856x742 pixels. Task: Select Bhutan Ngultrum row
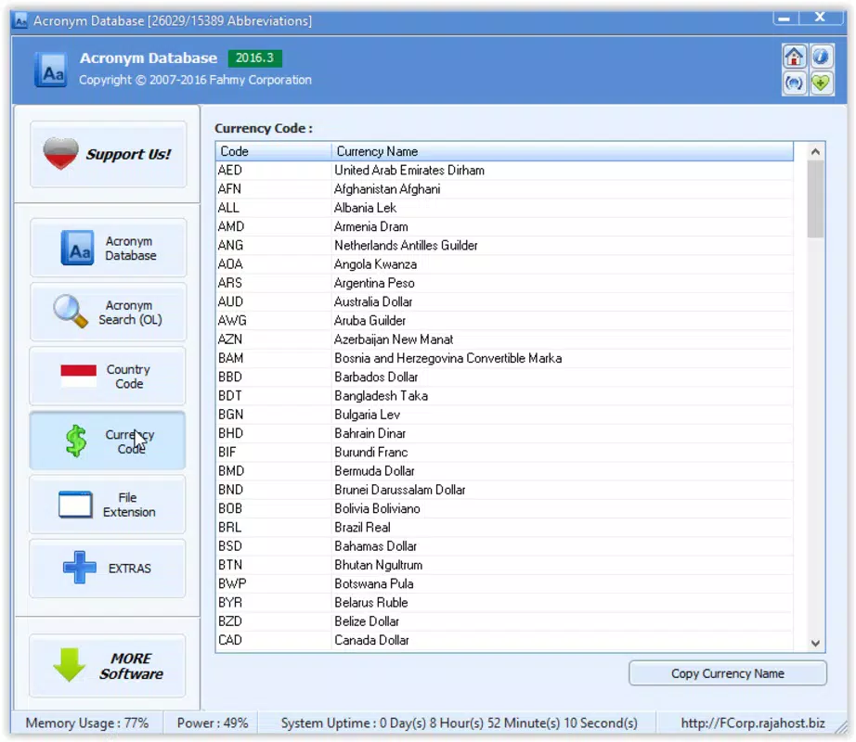click(504, 565)
